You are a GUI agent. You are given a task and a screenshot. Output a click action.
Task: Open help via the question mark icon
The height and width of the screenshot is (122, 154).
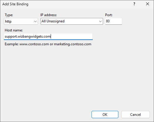click(134, 4)
